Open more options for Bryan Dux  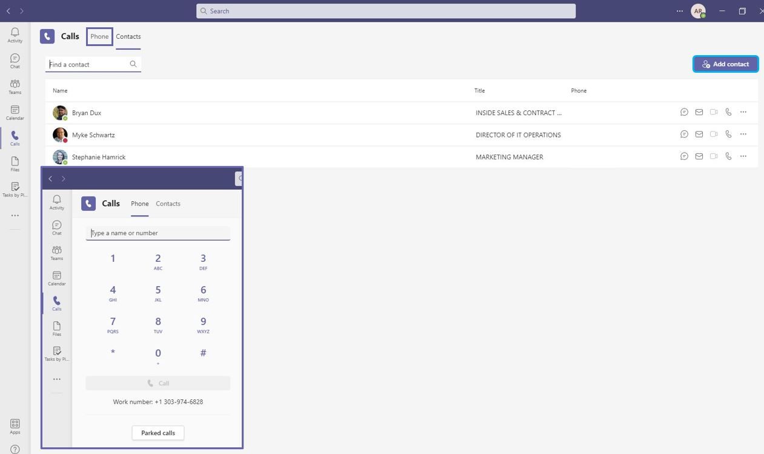(743, 112)
